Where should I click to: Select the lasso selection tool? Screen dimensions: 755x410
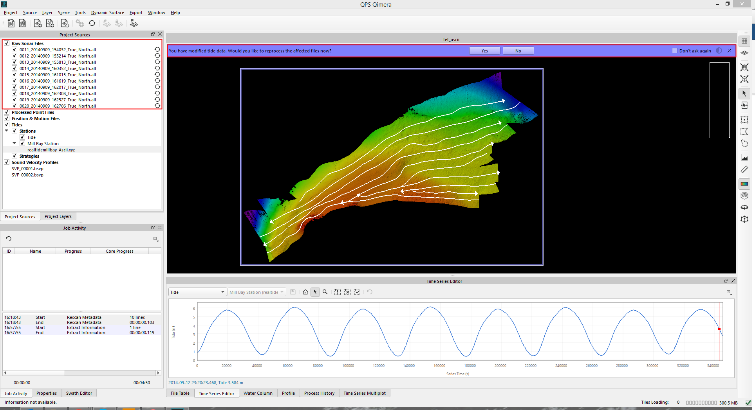point(744,144)
